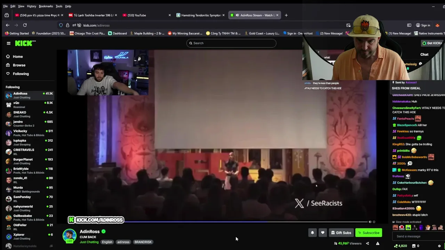
Task: Open Dashboard bookmark
Action: [118, 33]
